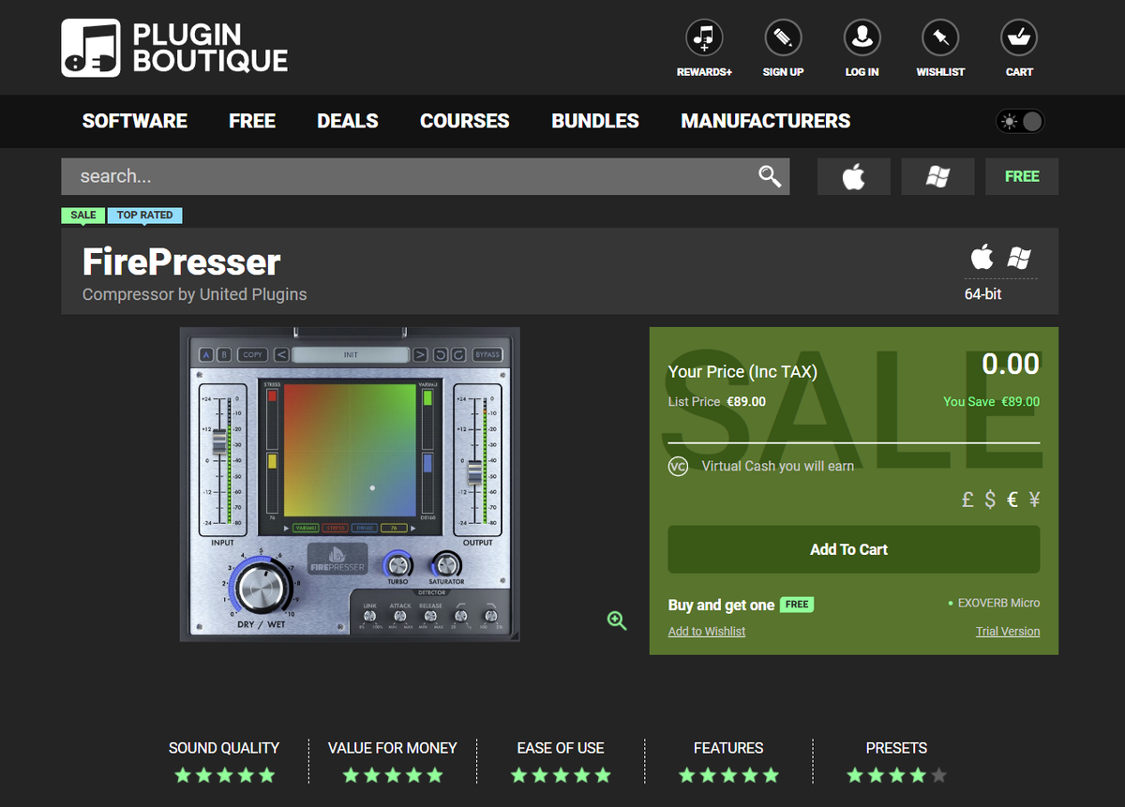The image size is (1125, 807).
Task: Click the Ease Of Use star rating
Action: tap(561, 775)
